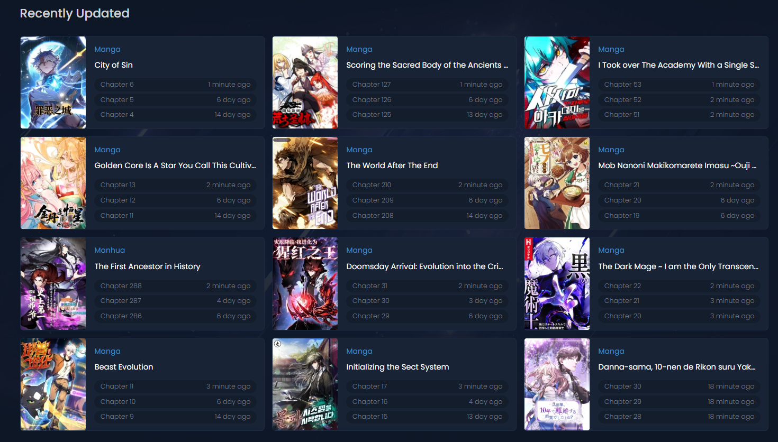Select Chapter 19 of Mob Nanoni Makikomarete
The height and width of the screenshot is (442, 778).
pyautogui.click(x=622, y=216)
